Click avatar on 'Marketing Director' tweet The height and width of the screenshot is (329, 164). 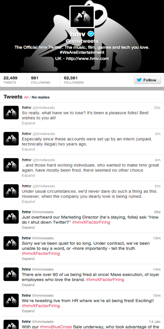click(x=11, y=217)
